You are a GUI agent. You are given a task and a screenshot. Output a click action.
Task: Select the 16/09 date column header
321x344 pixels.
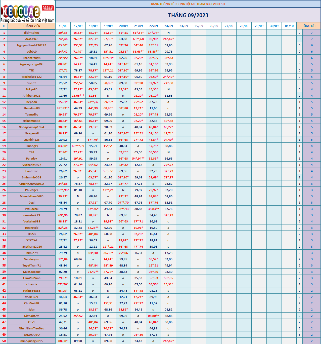point(63,26)
